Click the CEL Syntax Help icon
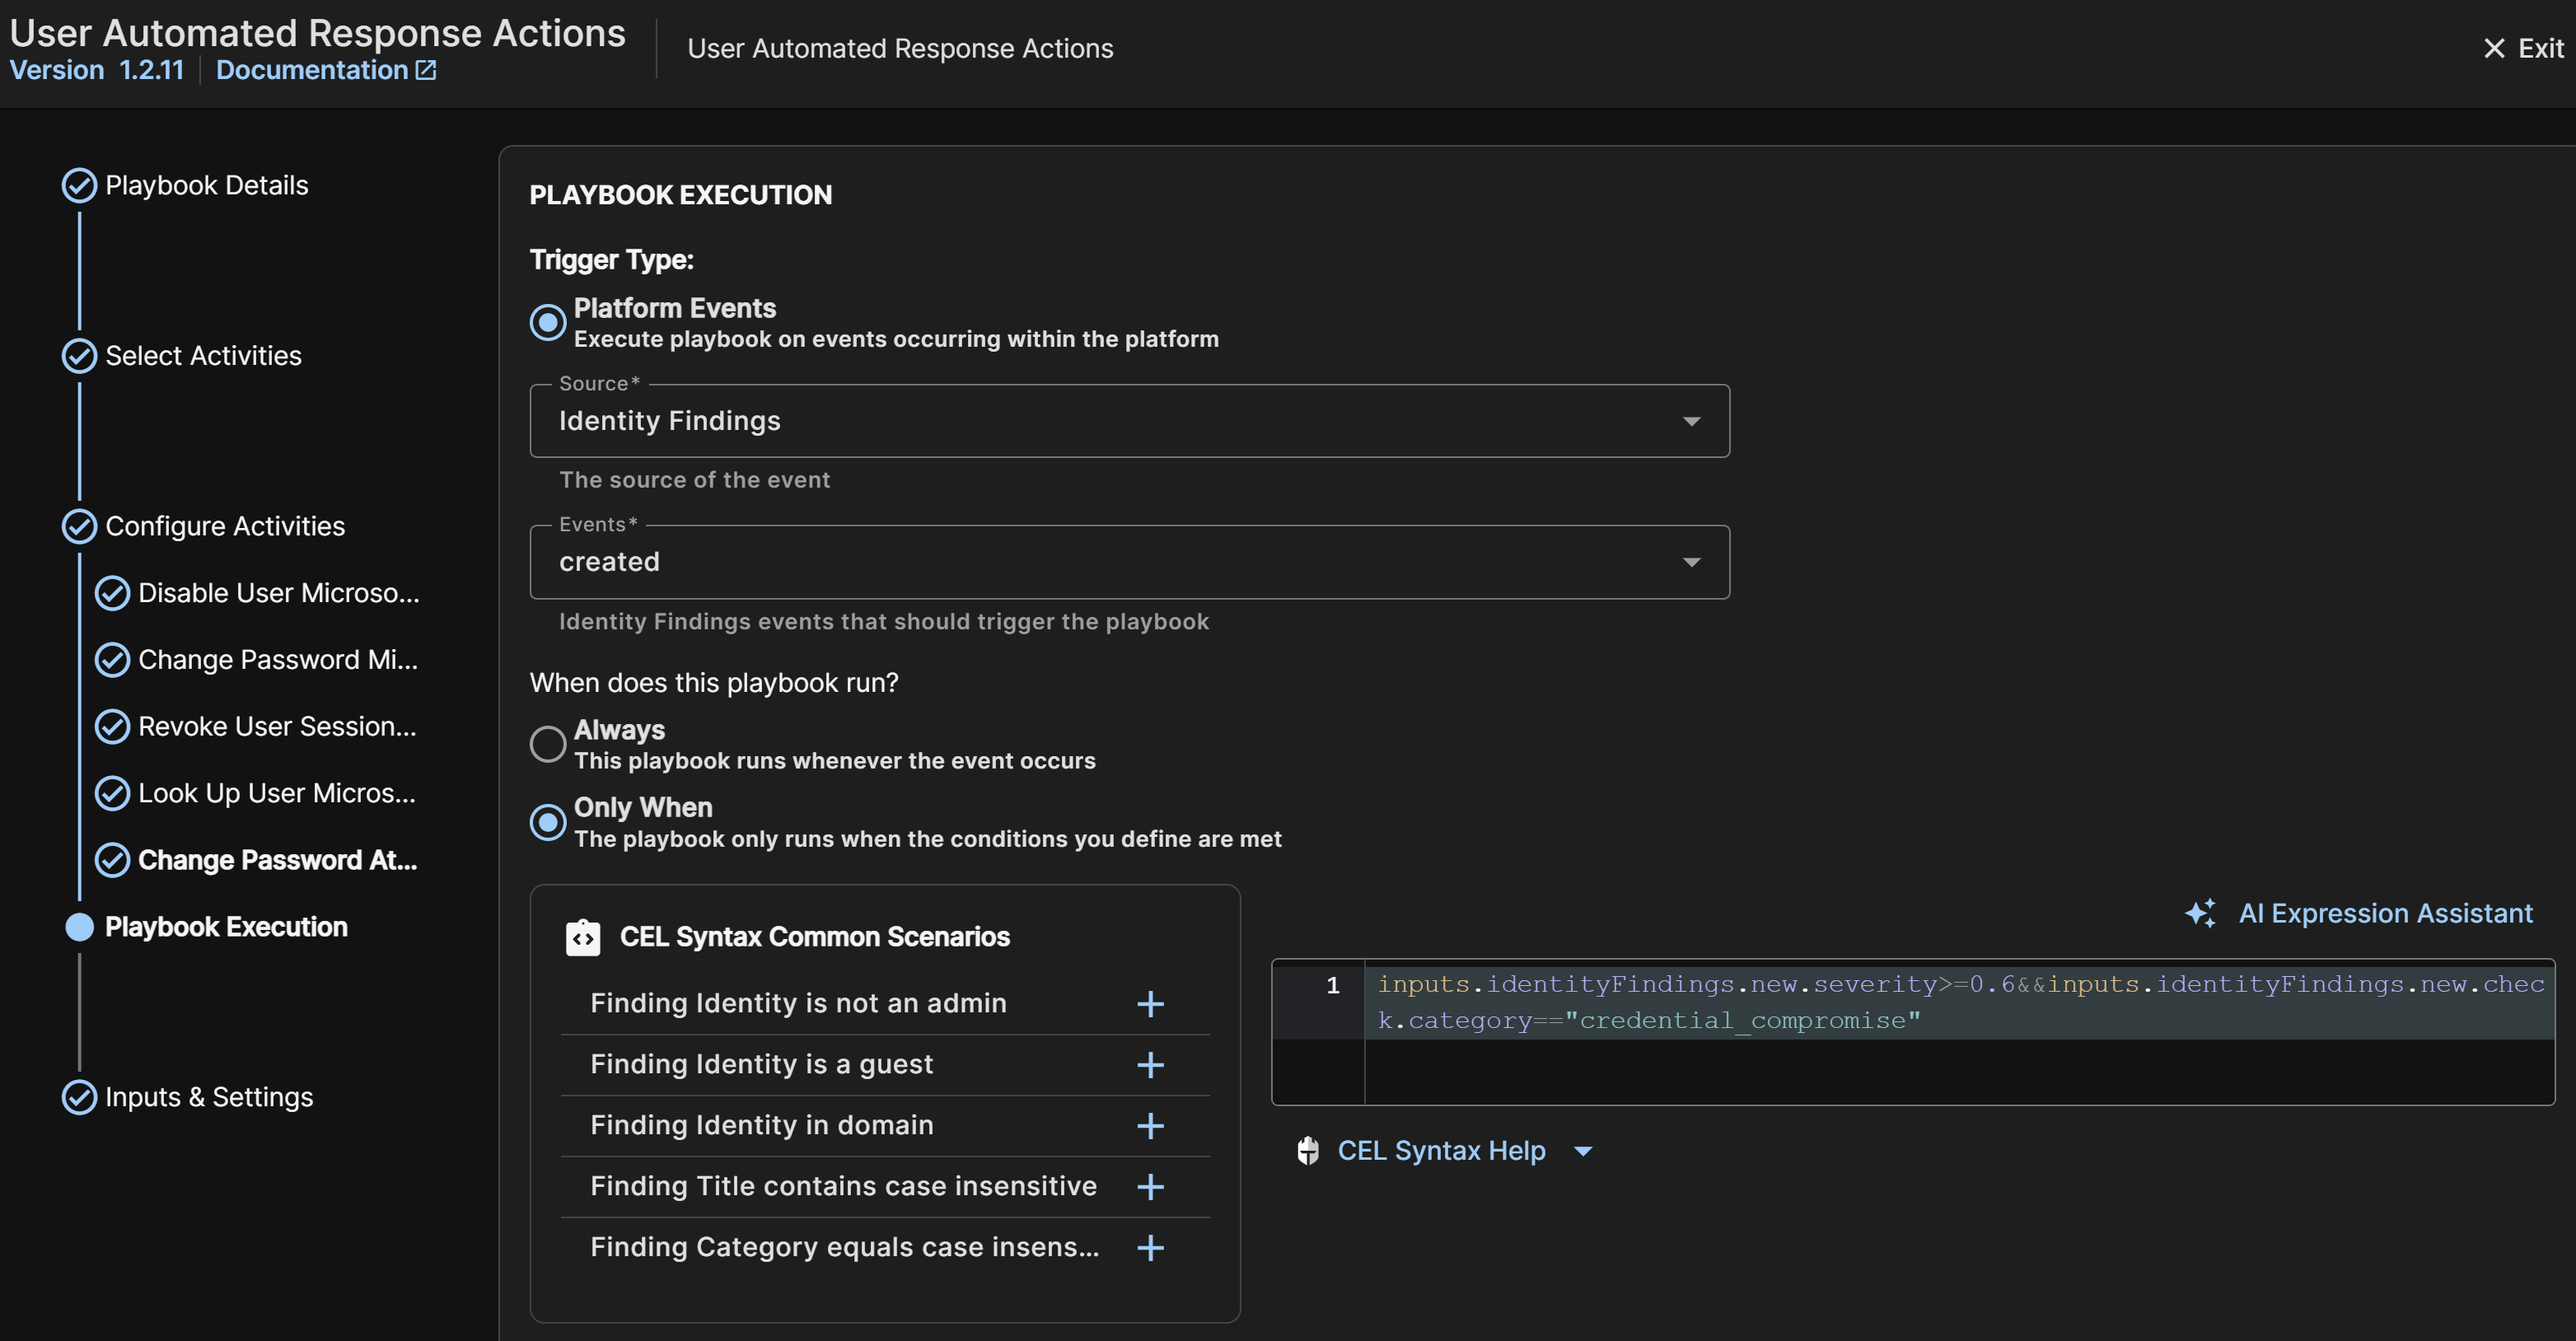The width and height of the screenshot is (2576, 1341). point(1308,1151)
